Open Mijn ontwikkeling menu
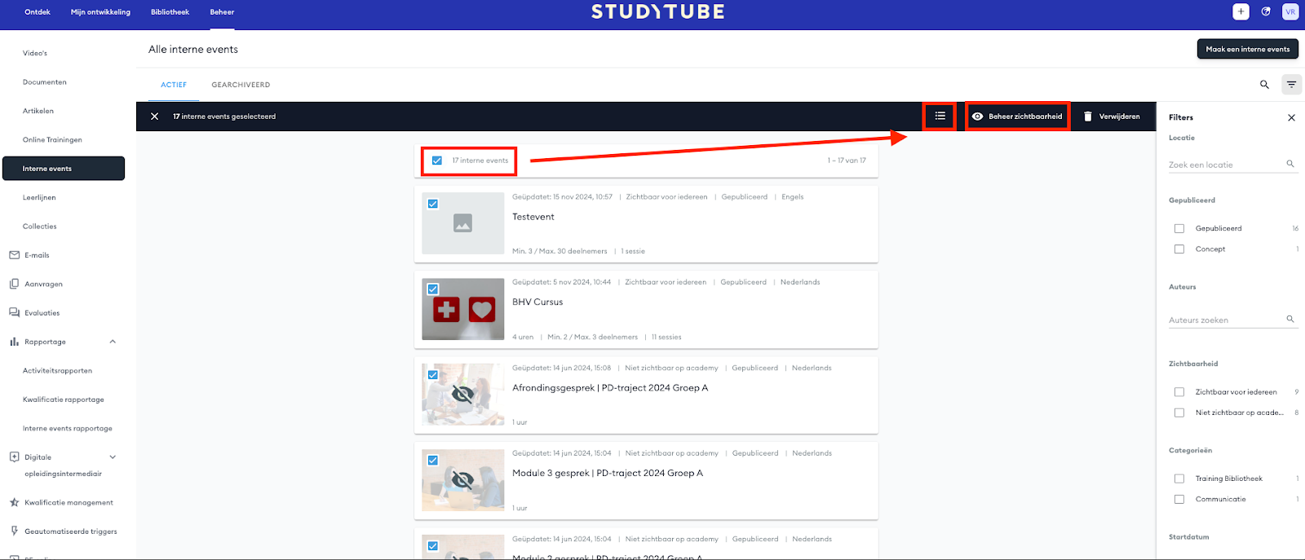This screenshot has height=560, width=1305. click(100, 12)
